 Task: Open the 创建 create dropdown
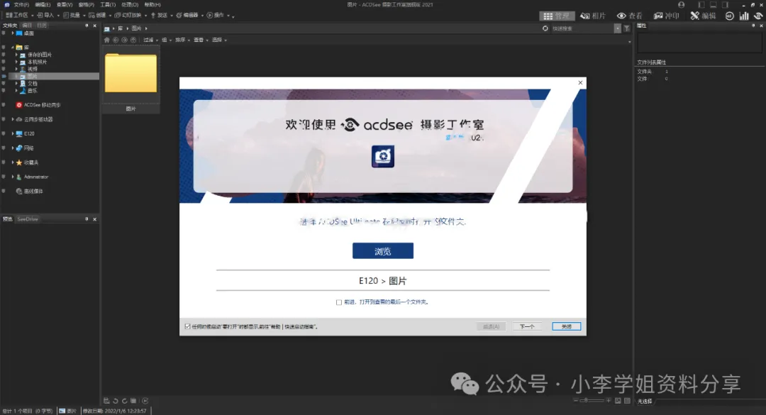pos(100,15)
